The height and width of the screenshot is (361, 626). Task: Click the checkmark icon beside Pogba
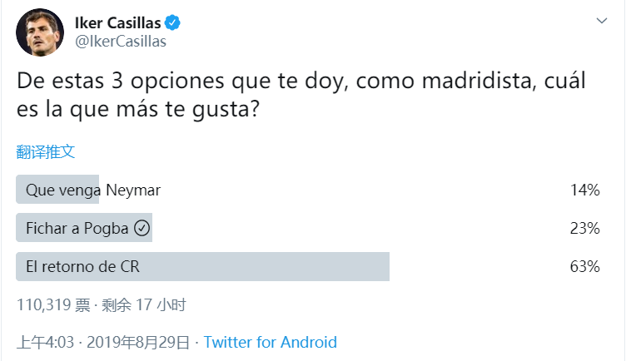[x=142, y=228]
